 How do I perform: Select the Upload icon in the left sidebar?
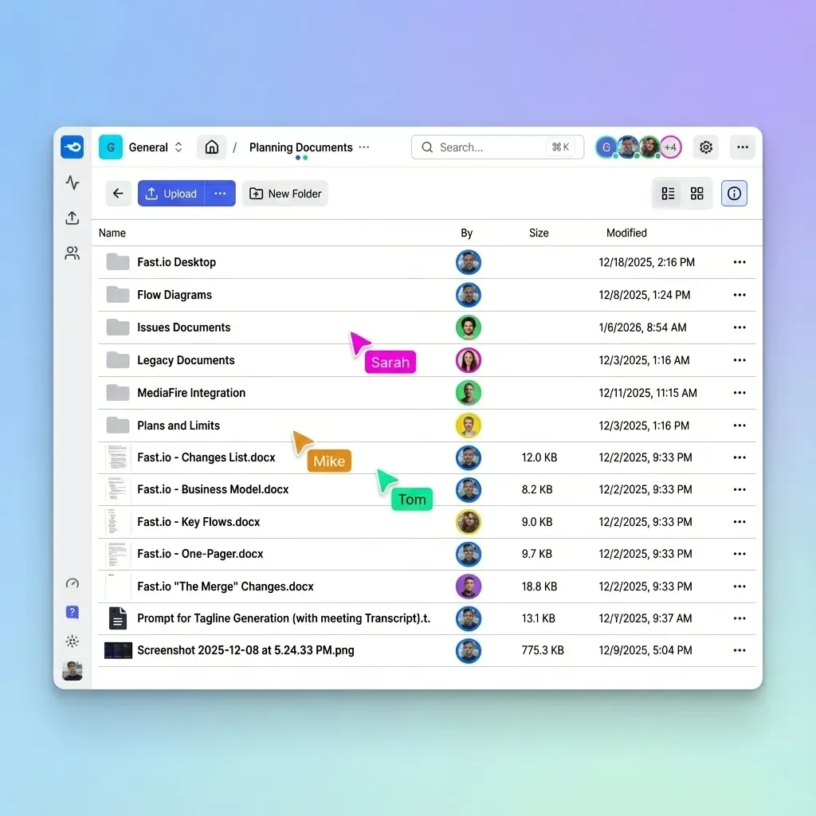click(72, 218)
